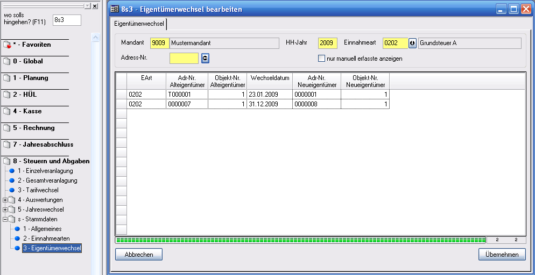Collapse the Stammdaten tree node

pos(5,219)
